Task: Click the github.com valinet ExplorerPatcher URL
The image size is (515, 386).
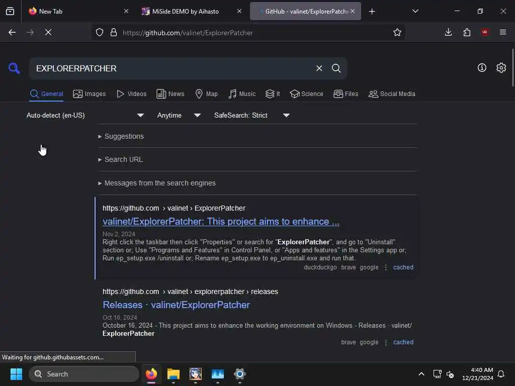Action: [174, 208]
